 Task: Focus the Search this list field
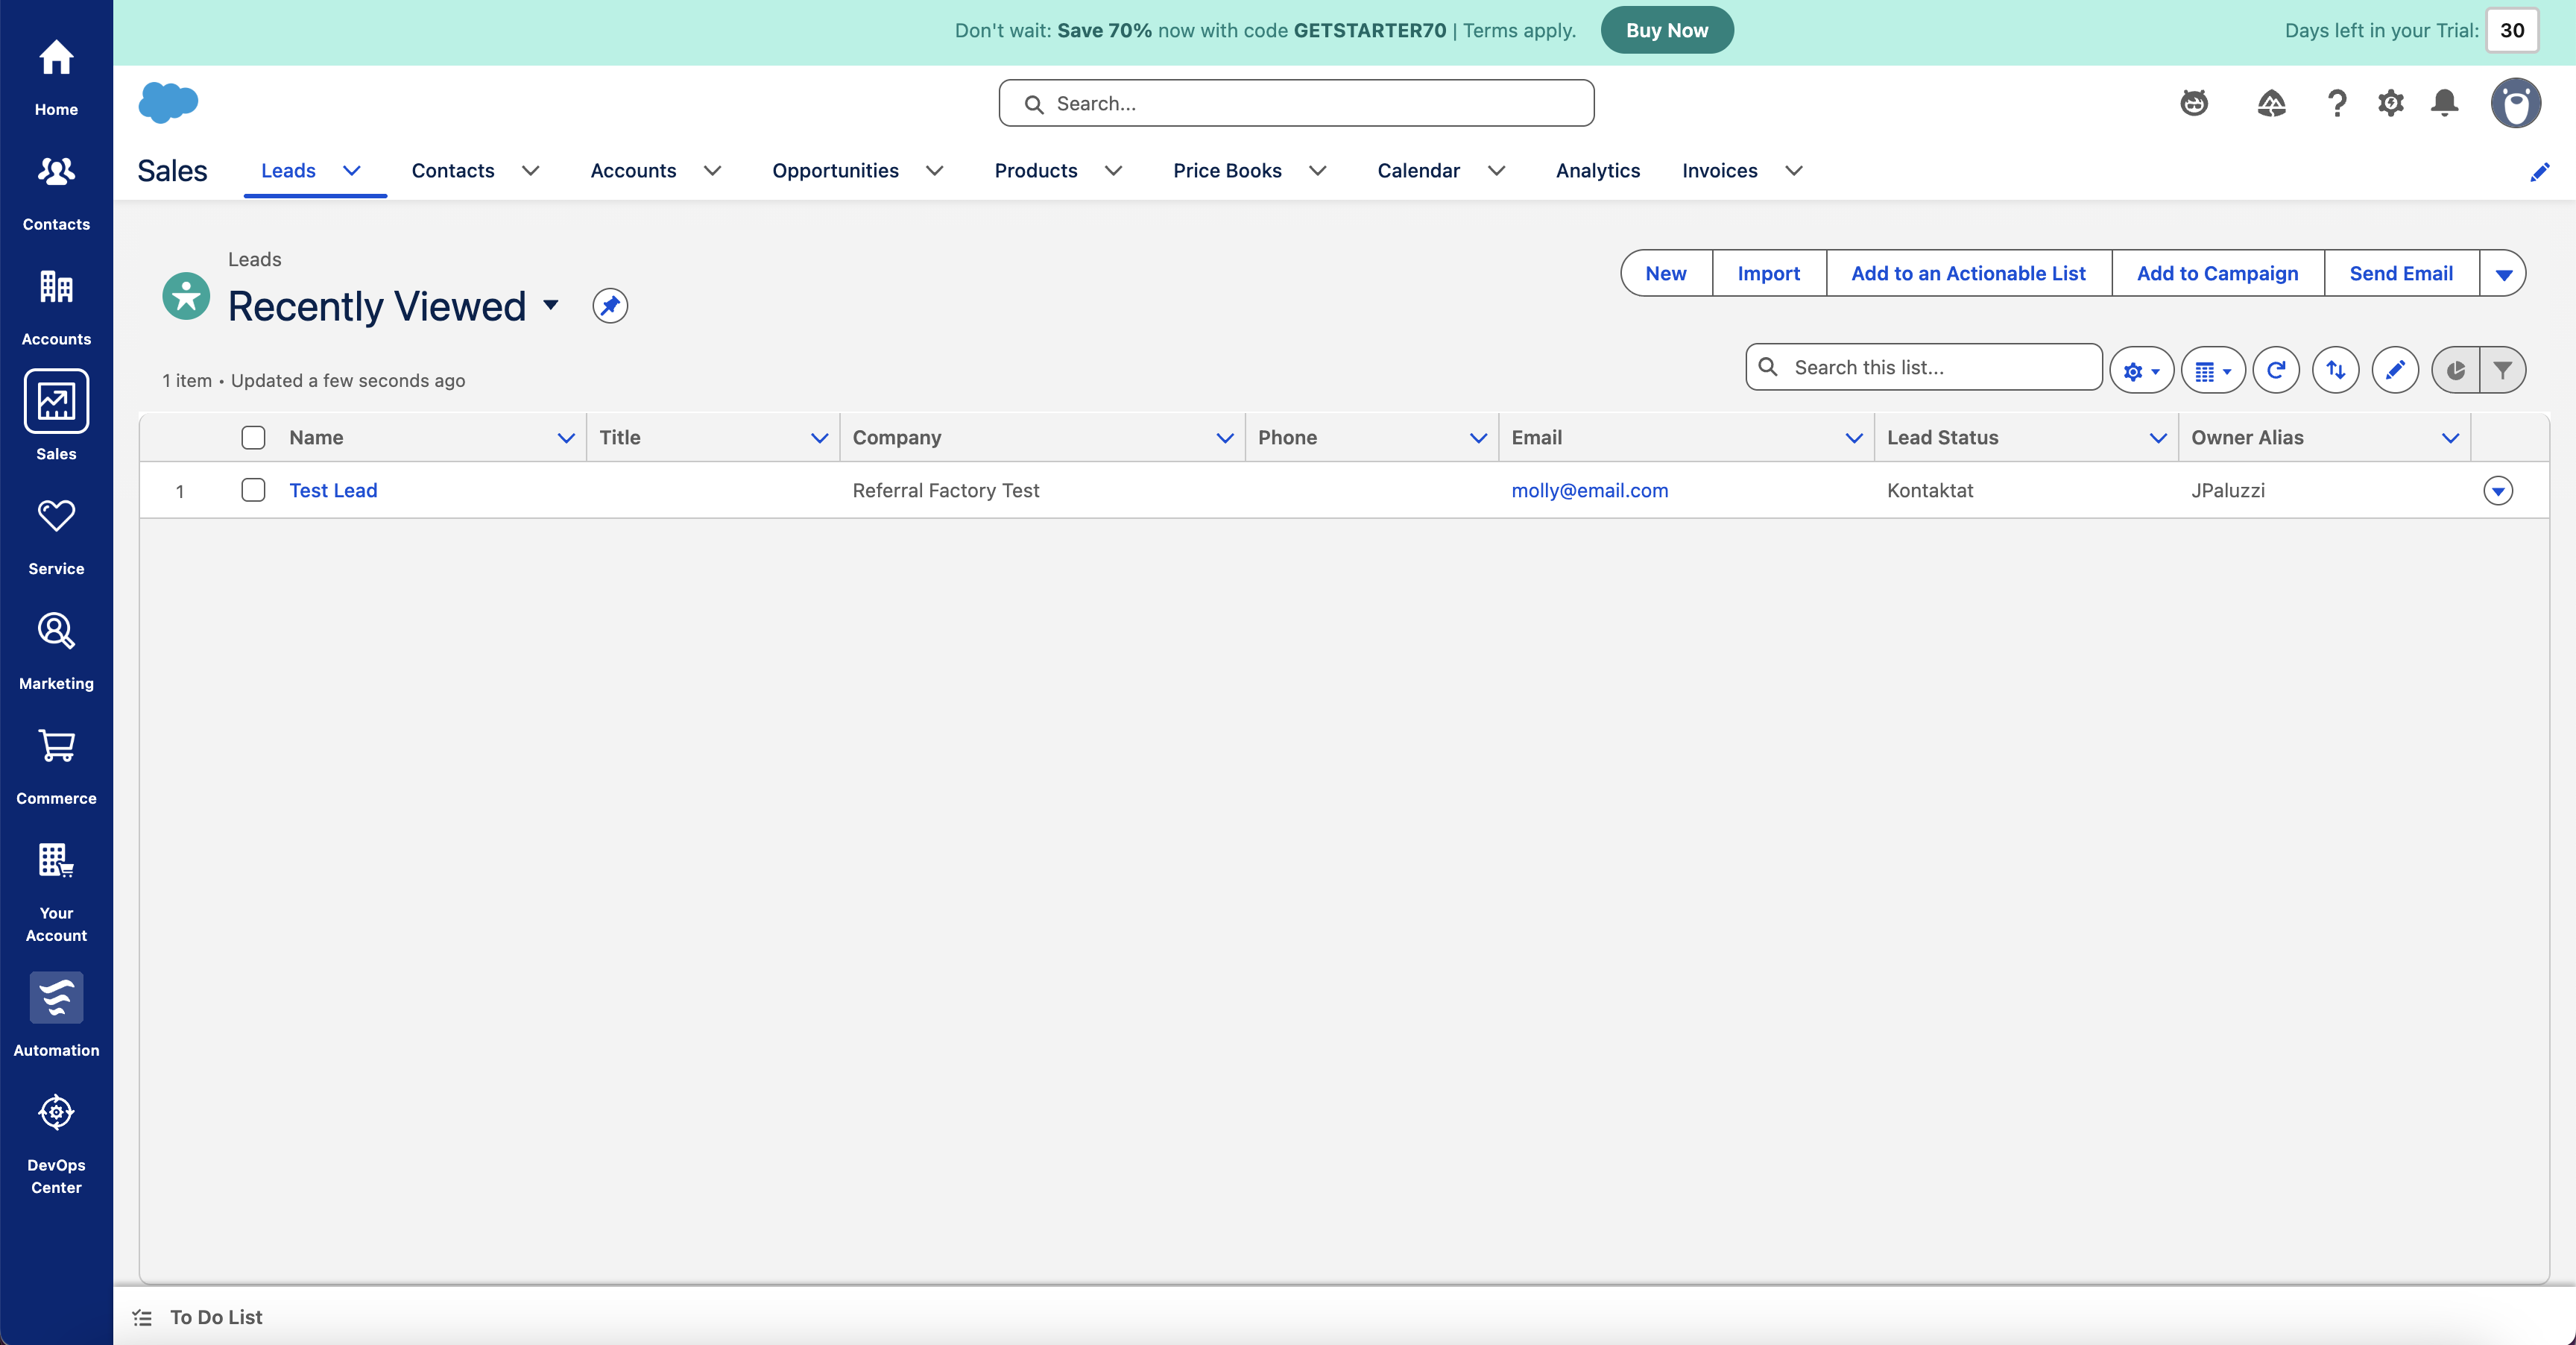(1924, 367)
